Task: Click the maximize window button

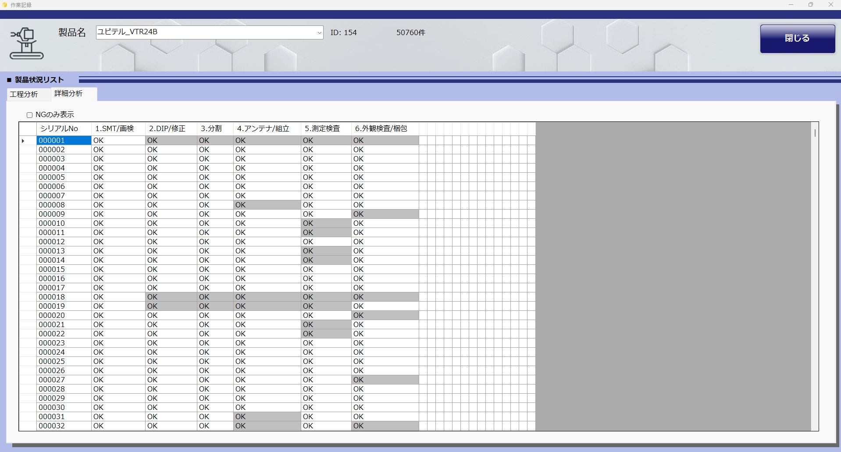Action: pos(811,5)
